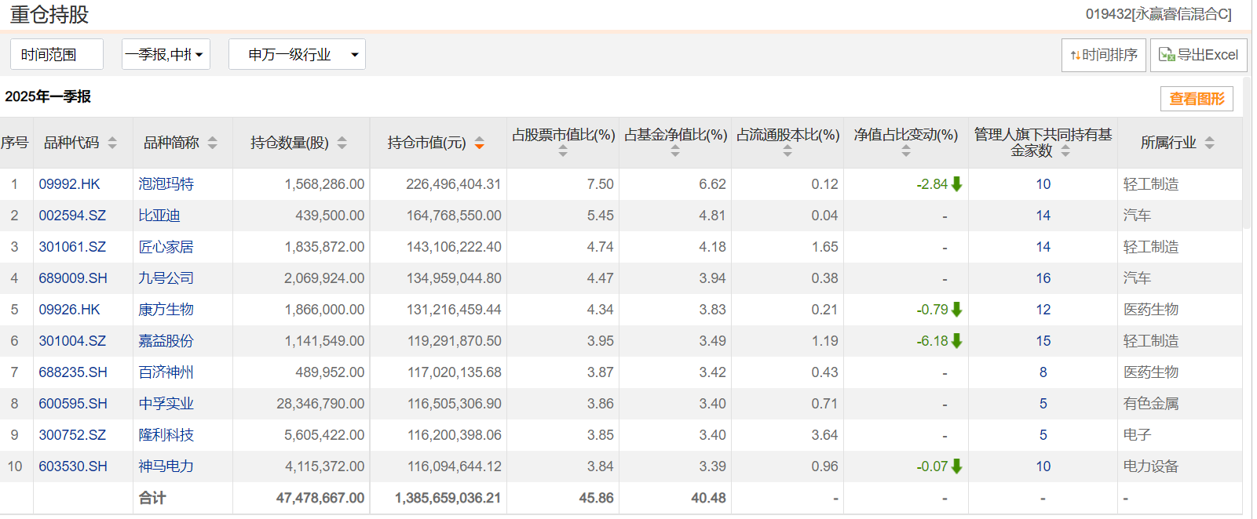This screenshot has width=1257, height=519.
Task: Open stock code 09992.HK link
Action: (70, 184)
